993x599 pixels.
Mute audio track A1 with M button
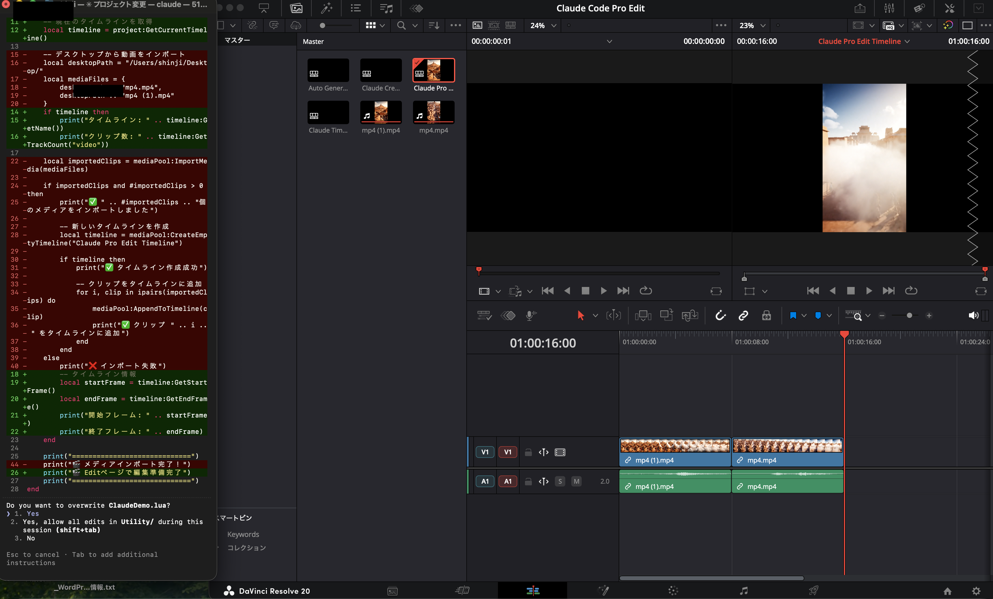pyautogui.click(x=576, y=481)
